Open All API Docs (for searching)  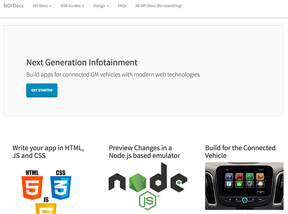(158, 6)
